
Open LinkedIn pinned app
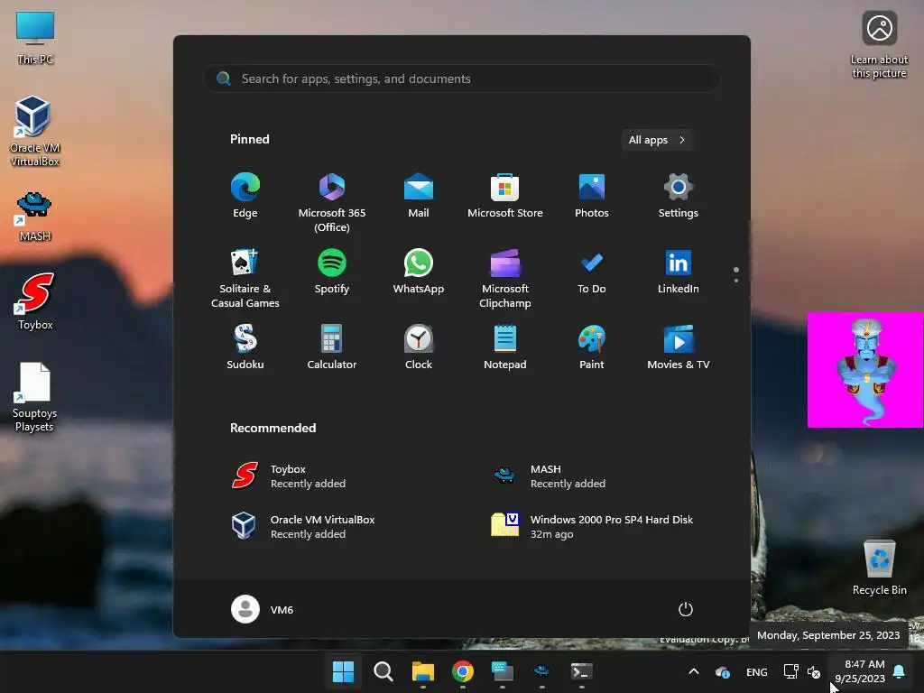[x=679, y=272]
